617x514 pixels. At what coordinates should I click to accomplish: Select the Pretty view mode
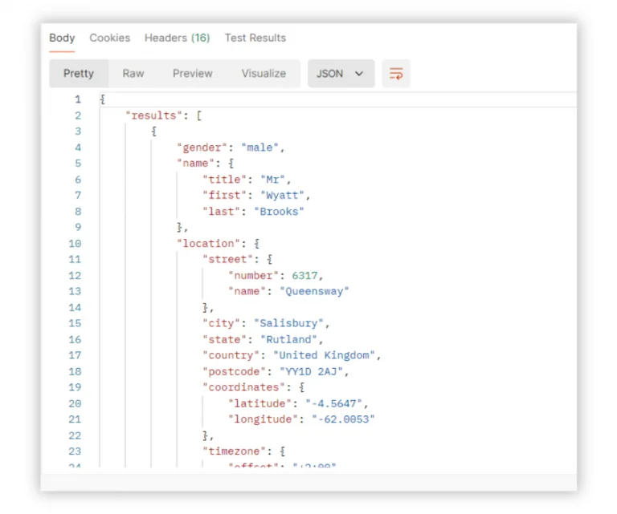coord(79,74)
